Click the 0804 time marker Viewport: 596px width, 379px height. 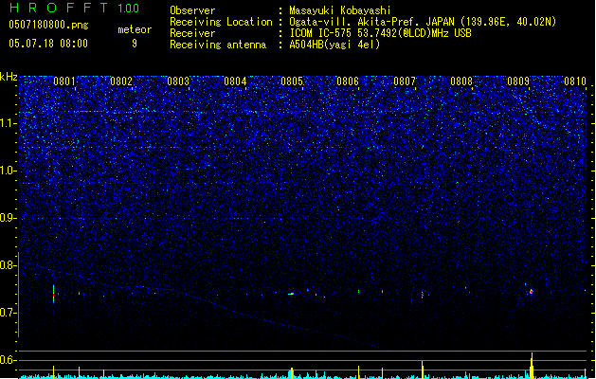pos(235,81)
